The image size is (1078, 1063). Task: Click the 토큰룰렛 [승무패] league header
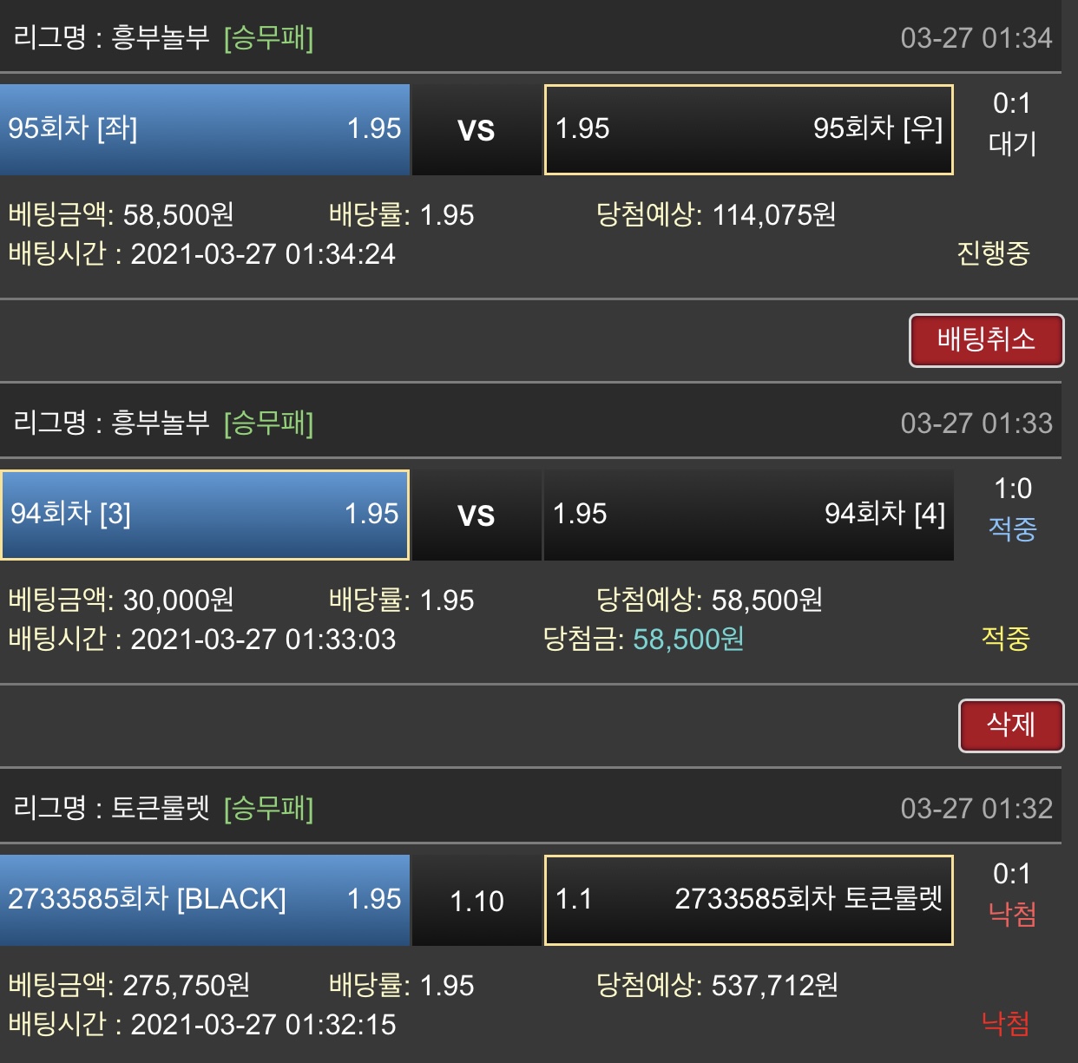click(x=164, y=809)
